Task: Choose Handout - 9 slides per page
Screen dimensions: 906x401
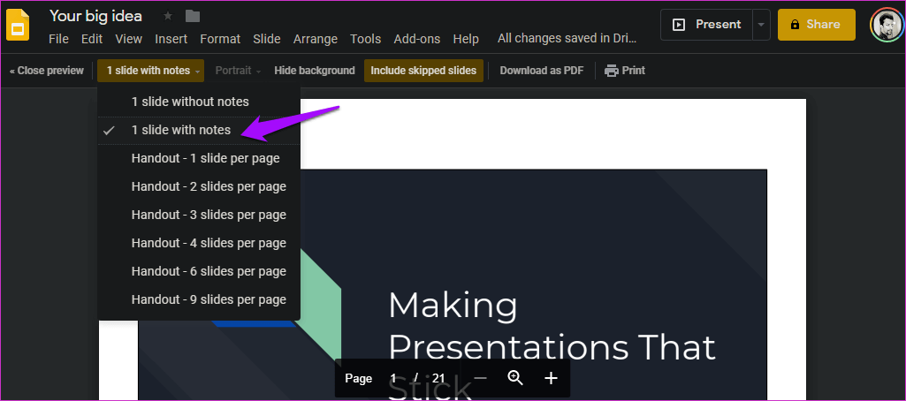Action: coord(200,300)
